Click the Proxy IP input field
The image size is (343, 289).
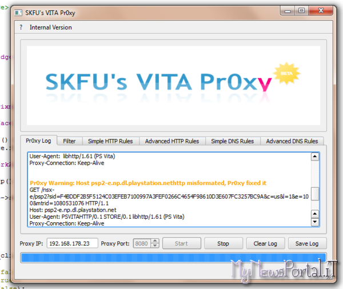(72, 243)
